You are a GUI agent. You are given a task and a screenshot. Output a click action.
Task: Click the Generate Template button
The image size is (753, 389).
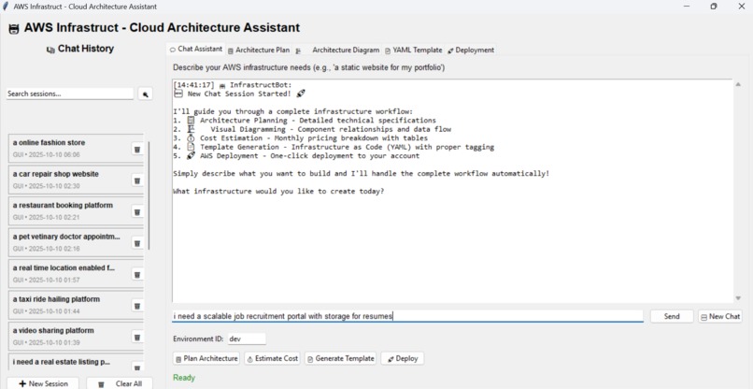coord(340,359)
